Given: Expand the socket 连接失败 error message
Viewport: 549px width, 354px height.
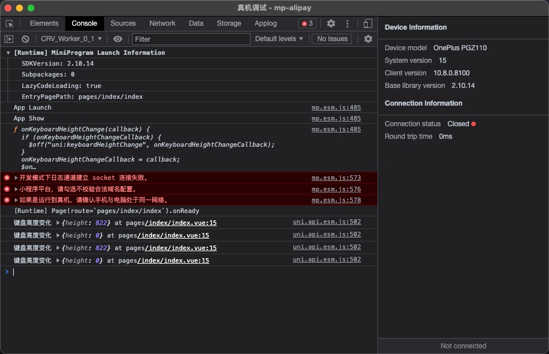Looking at the screenshot, I should 16,178.
